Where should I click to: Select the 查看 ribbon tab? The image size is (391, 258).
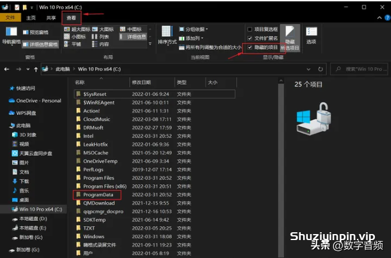point(71,18)
